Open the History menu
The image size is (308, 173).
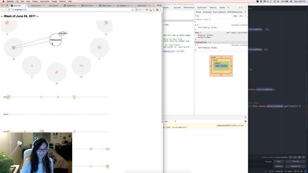35,1
